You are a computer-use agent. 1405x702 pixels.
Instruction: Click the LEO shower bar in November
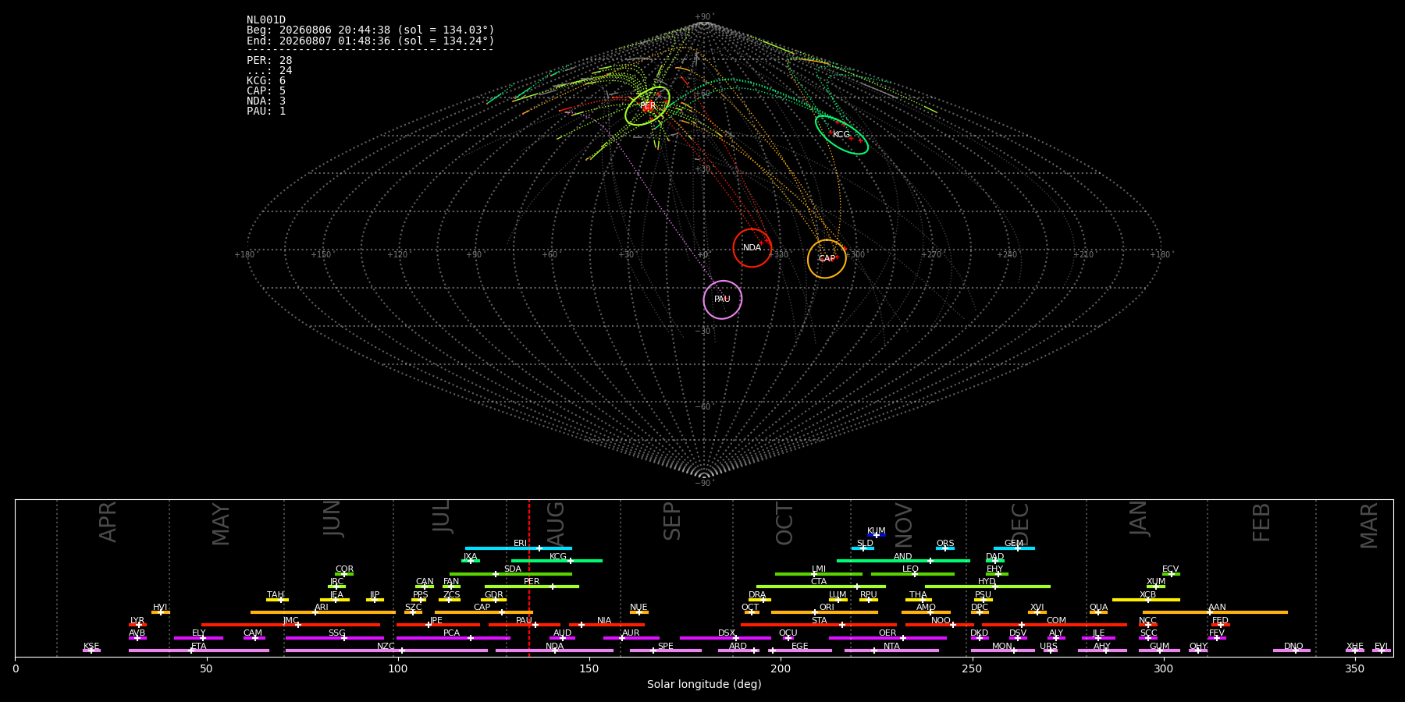(x=912, y=574)
